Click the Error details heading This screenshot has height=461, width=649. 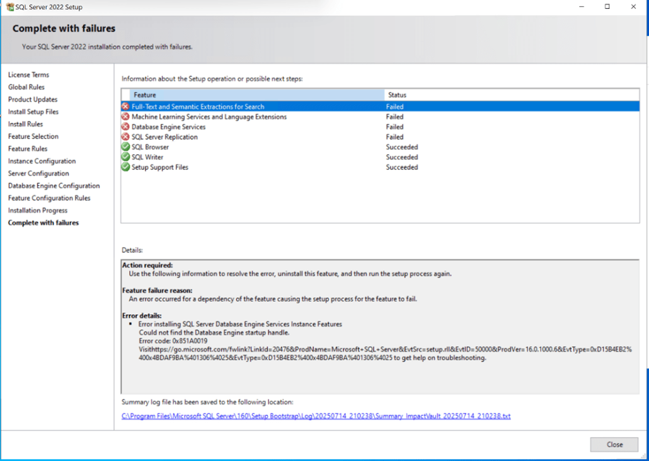pyautogui.click(x=142, y=316)
